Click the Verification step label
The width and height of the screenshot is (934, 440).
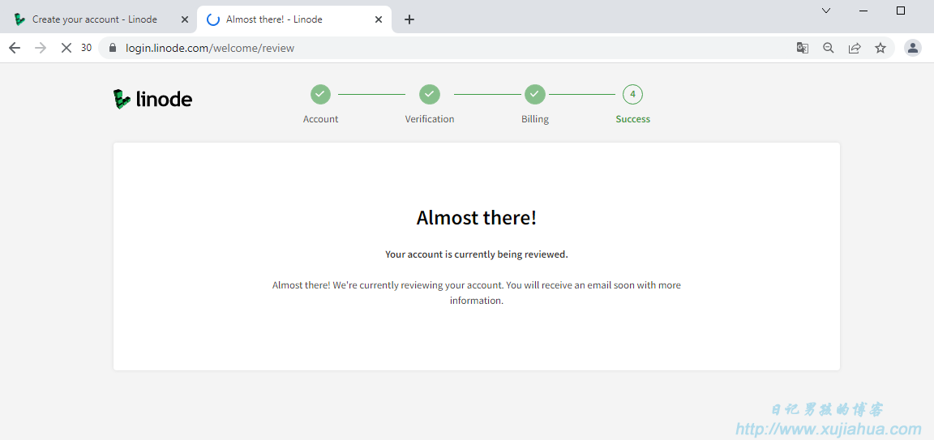tap(430, 119)
